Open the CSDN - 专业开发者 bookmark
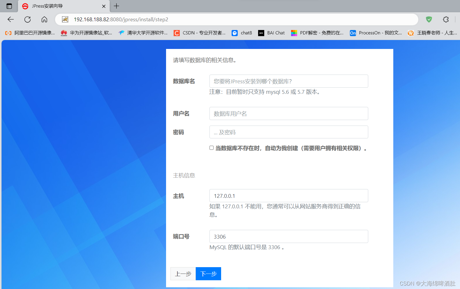The height and width of the screenshot is (289, 460). [x=200, y=33]
